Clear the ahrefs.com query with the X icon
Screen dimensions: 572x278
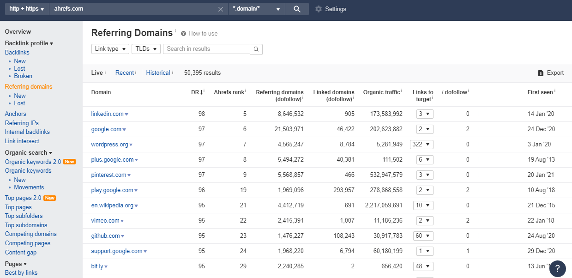221,9
